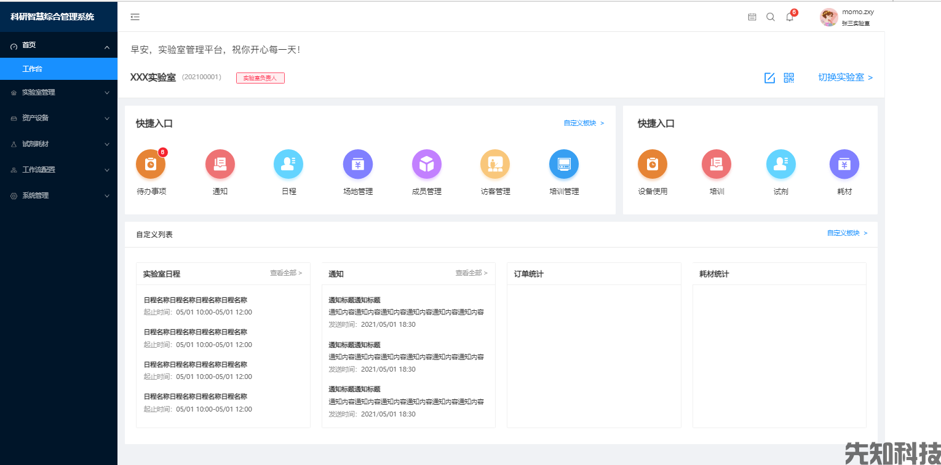Open the 培训 shortcut icon

(717, 164)
